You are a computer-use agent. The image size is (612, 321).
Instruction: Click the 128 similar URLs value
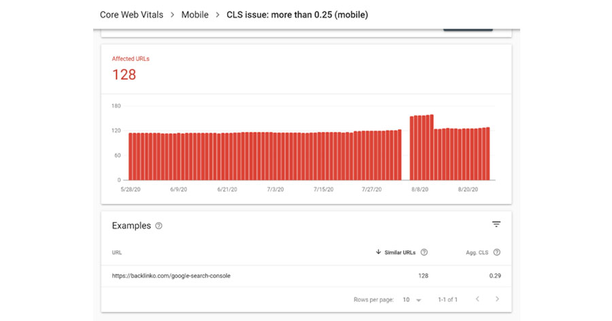423,275
